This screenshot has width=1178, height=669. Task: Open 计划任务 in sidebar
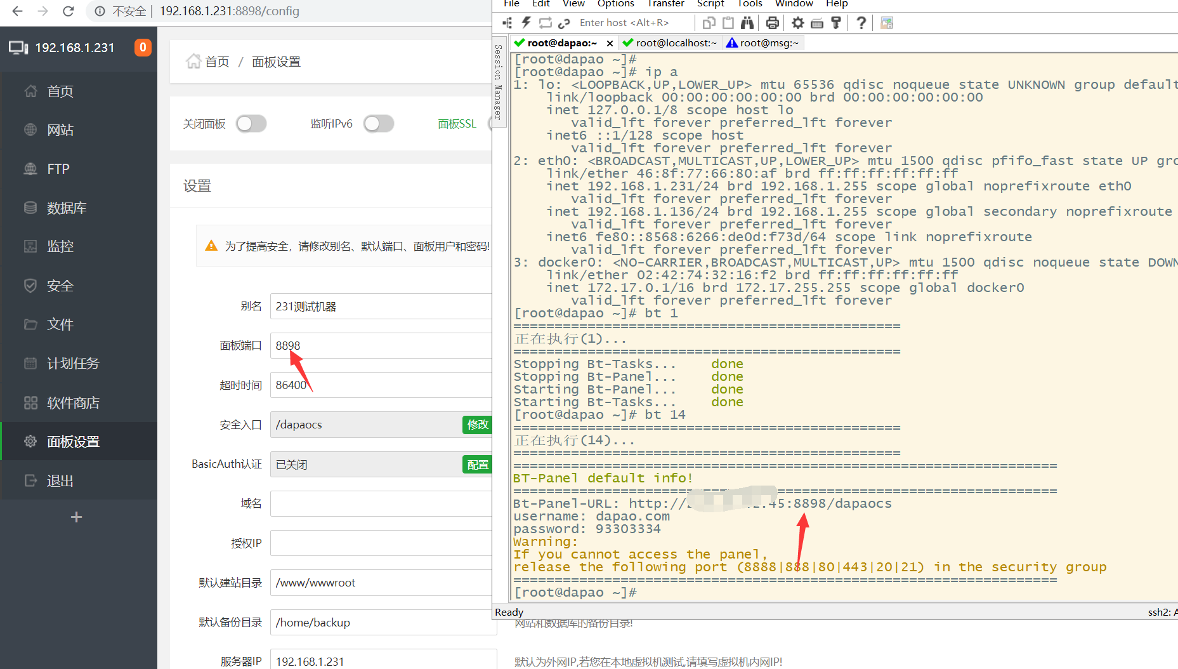[79, 363]
